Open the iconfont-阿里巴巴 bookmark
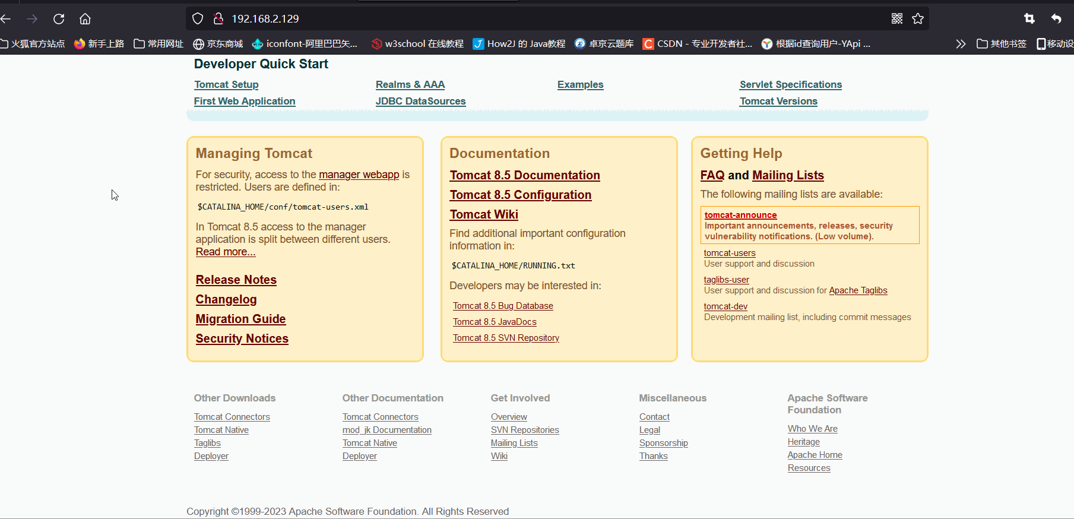Image resolution: width=1074 pixels, height=519 pixels. tap(305, 44)
